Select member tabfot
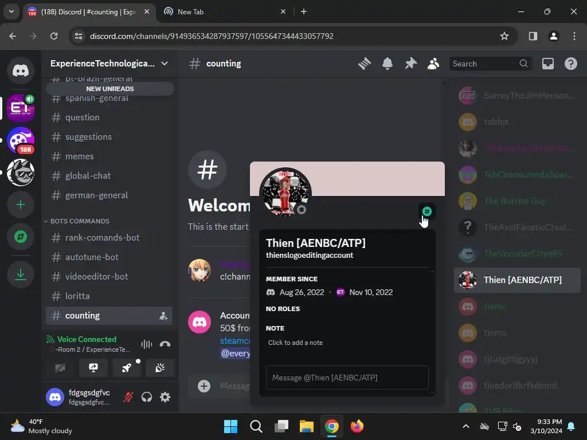587x440 pixels. click(x=518, y=122)
